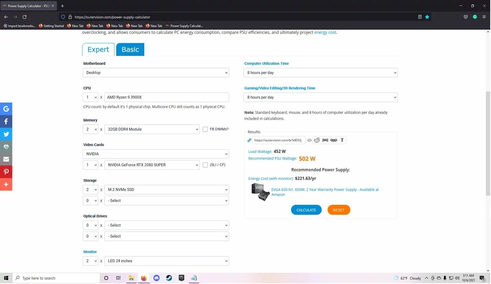Open Discord from the taskbar
Viewport: 491px width, 284px height.
click(x=157, y=278)
